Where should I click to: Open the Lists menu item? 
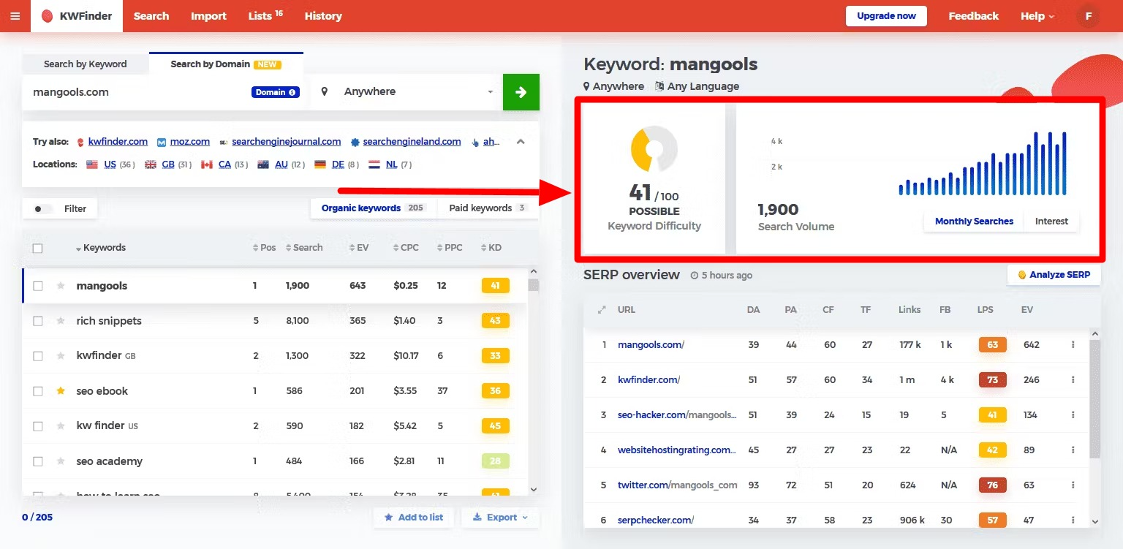click(265, 16)
